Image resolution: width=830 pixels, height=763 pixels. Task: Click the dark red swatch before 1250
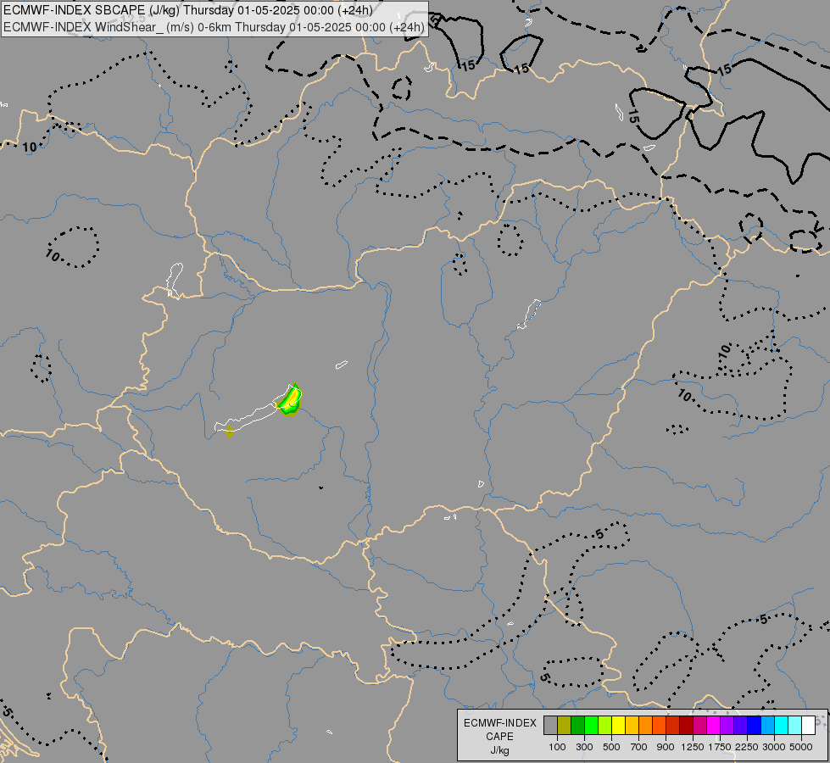(x=687, y=726)
